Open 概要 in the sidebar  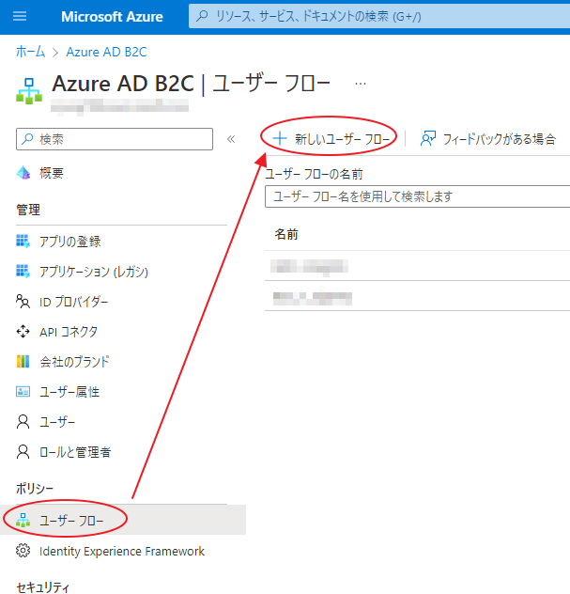coord(52,173)
